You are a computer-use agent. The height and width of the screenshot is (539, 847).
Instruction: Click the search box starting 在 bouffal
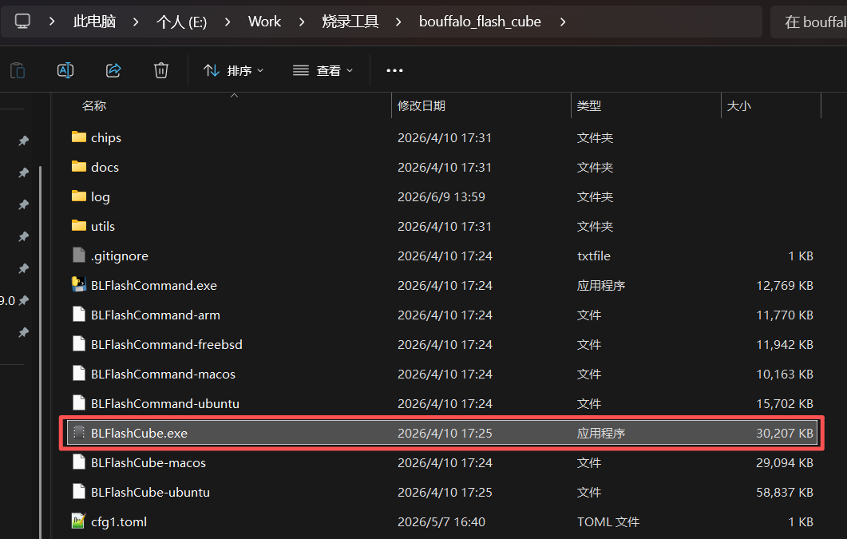(x=809, y=22)
